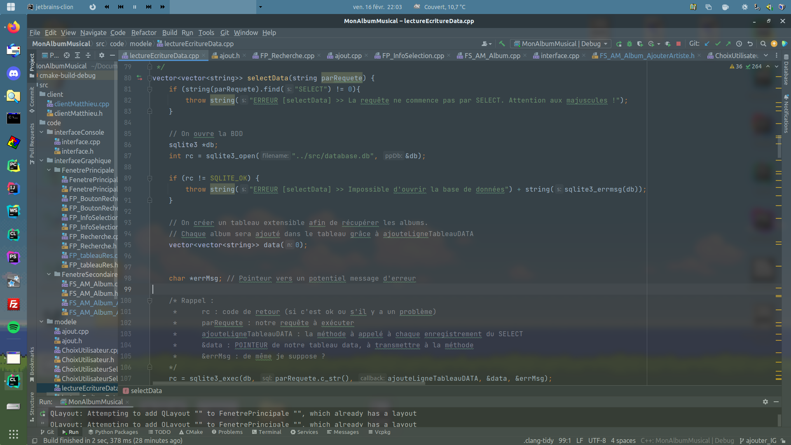Open FileZilla from the dock
791x445 pixels.
click(x=14, y=304)
